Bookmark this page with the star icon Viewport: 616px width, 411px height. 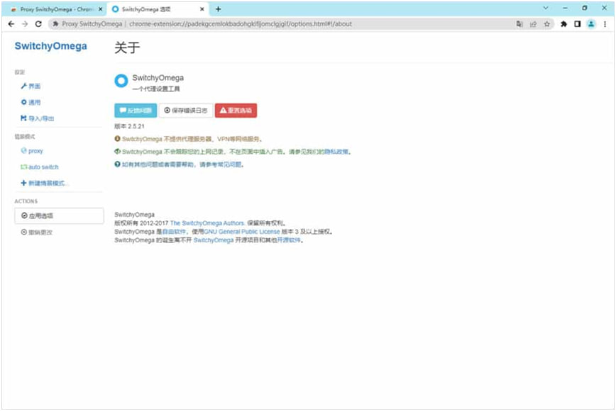click(x=547, y=23)
